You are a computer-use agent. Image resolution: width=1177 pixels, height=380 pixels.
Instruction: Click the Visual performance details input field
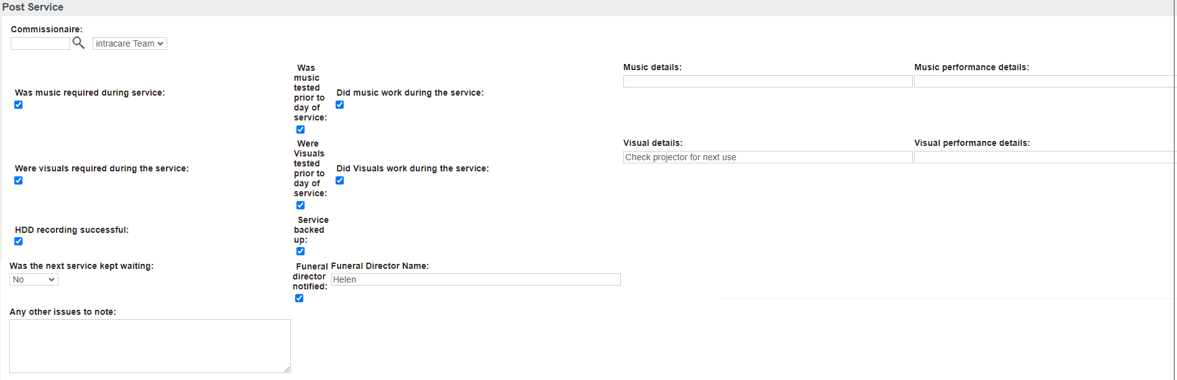click(1045, 157)
